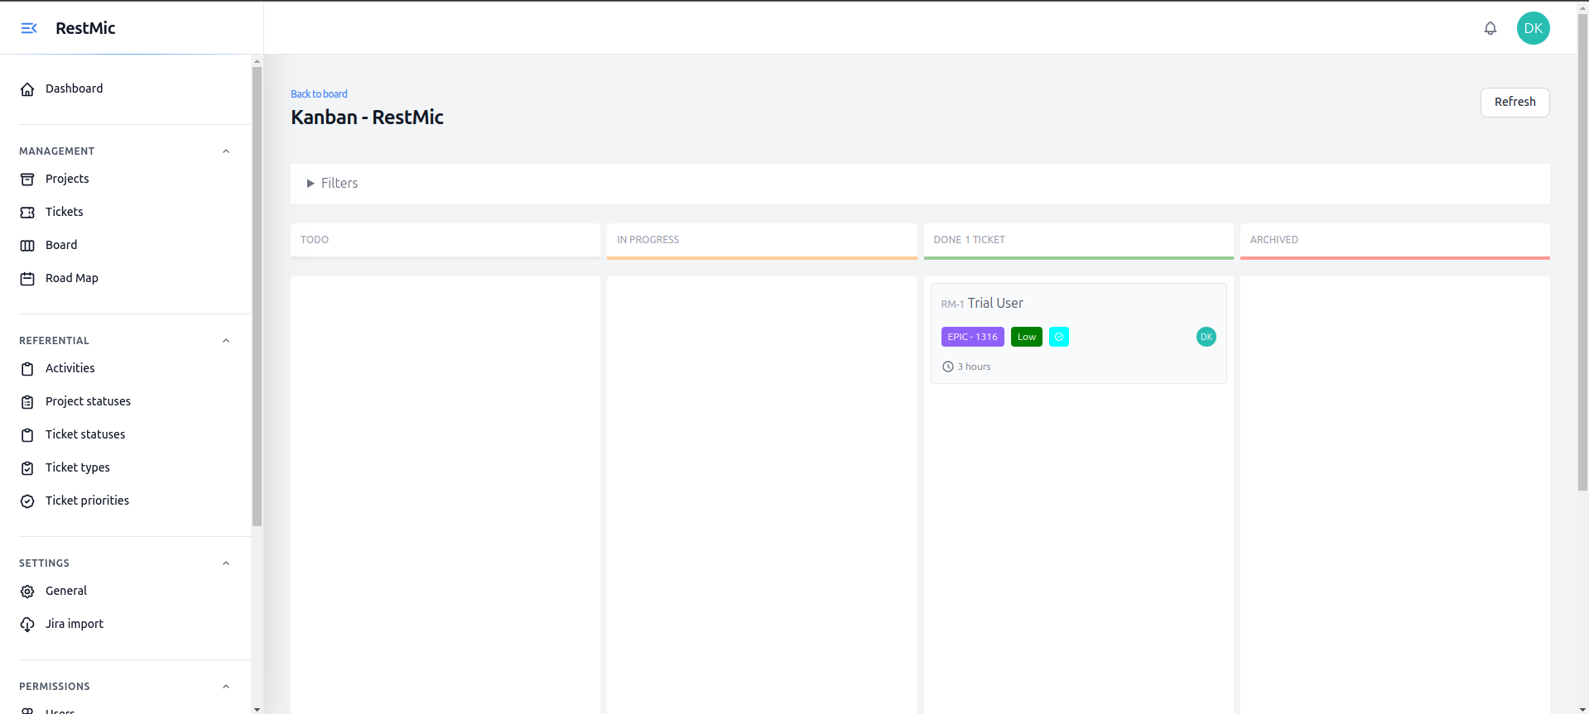Click the Dashboard home icon
This screenshot has width=1589, height=714.
tap(27, 89)
